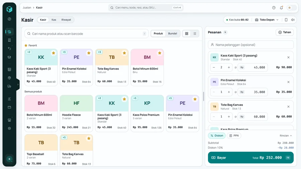
Task: Click the Subtotal Rp 280.000 value
Action: click(286, 143)
